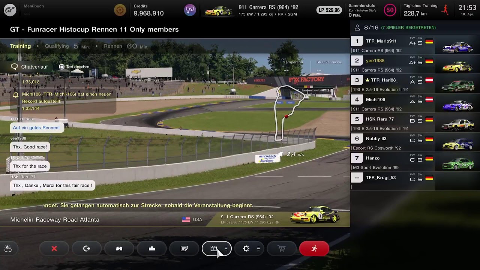Select player yee1988 in list
Image resolution: width=480 pixels, height=270 pixels.
click(x=415, y=64)
